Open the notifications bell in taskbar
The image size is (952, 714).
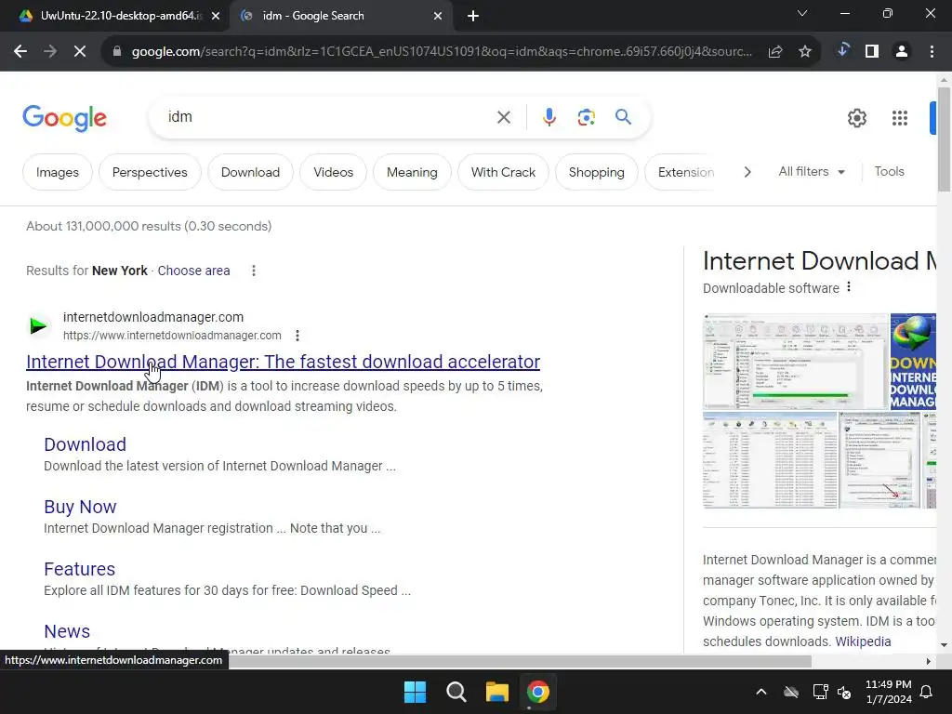point(927,692)
